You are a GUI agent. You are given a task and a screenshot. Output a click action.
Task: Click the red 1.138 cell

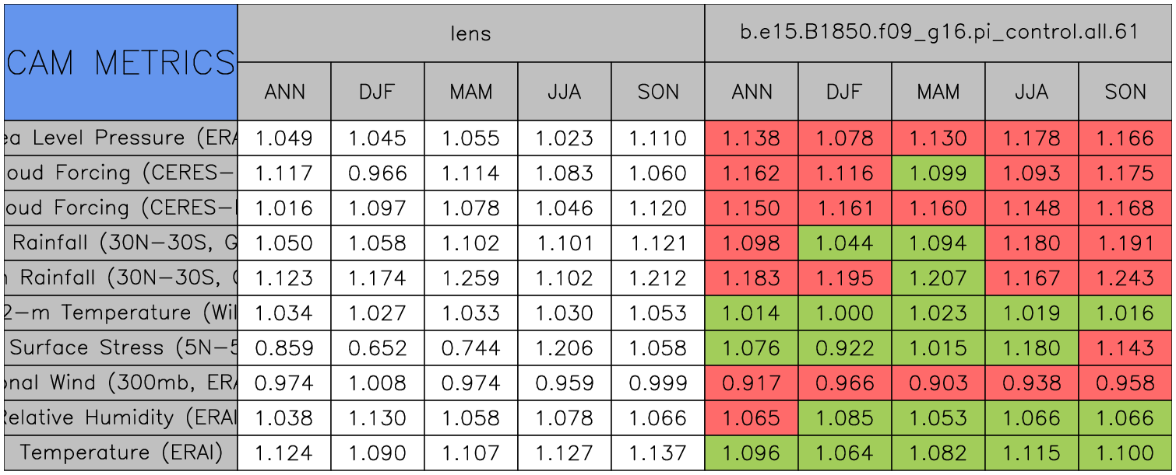pos(752,138)
